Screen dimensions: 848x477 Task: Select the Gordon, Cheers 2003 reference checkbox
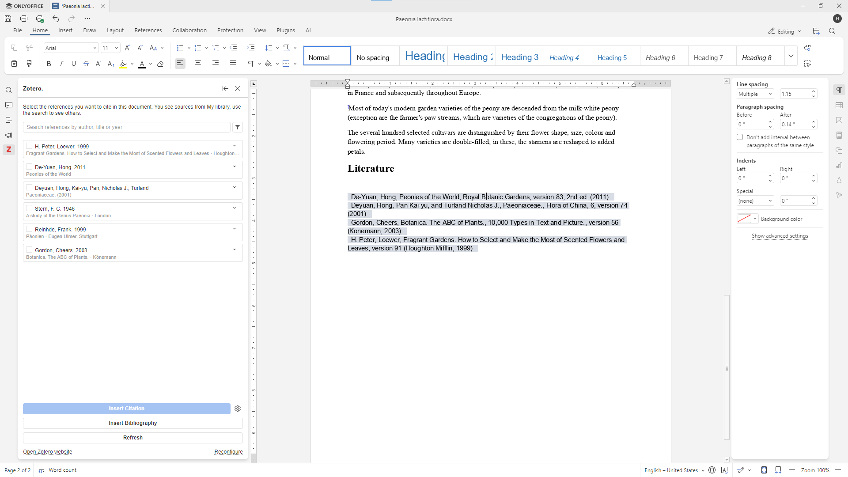click(29, 250)
